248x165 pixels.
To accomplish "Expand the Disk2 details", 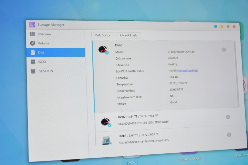I will pos(228,117).
